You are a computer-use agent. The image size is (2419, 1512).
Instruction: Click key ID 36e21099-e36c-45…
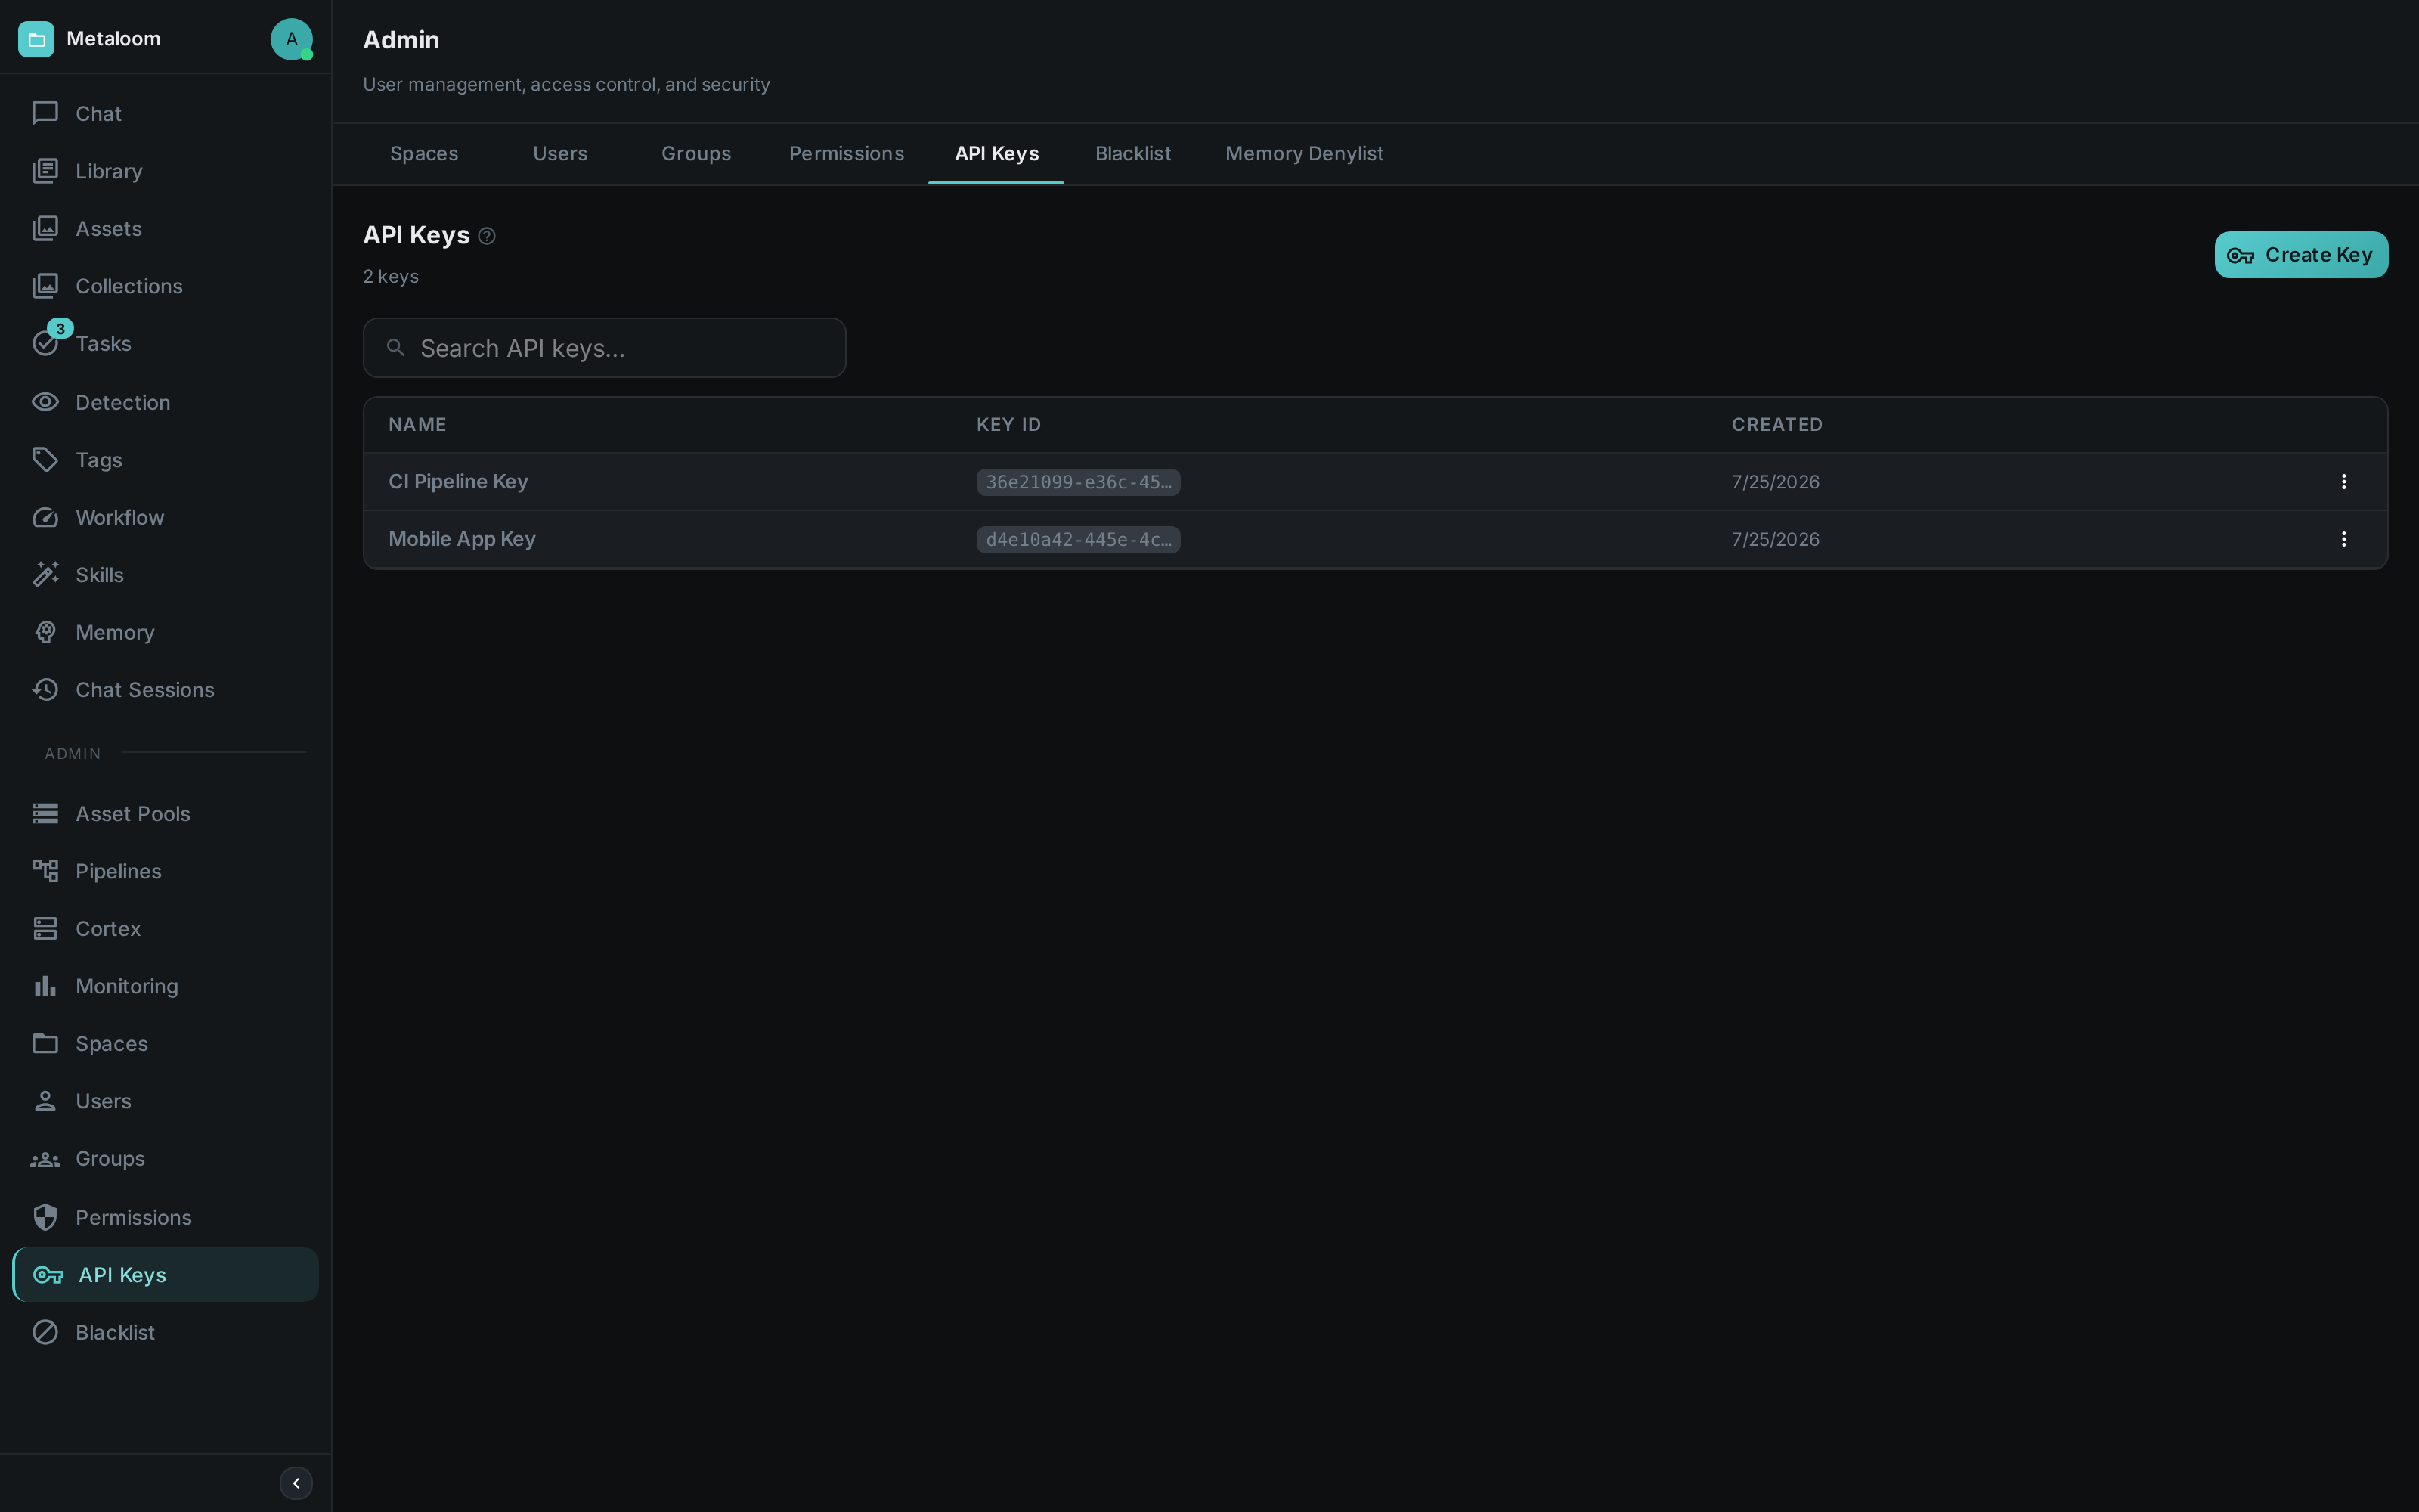[x=1079, y=482]
